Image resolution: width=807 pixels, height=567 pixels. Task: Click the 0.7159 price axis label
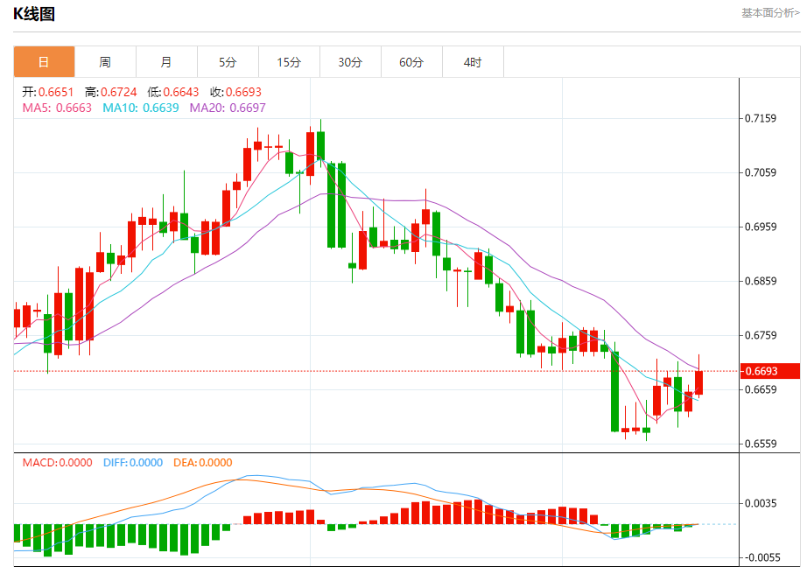[x=761, y=118]
